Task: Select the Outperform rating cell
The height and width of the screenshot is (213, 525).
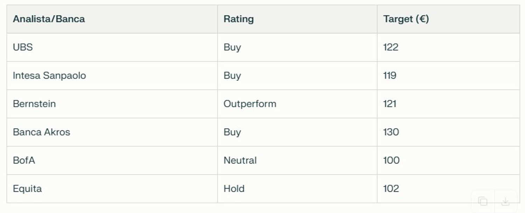Action: (297, 104)
